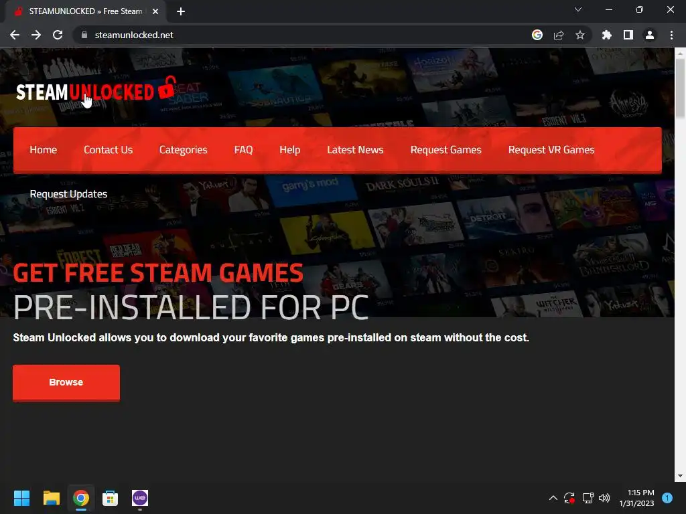Share this page using the share icon
Image resolution: width=686 pixels, height=514 pixels.
(x=559, y=35)
